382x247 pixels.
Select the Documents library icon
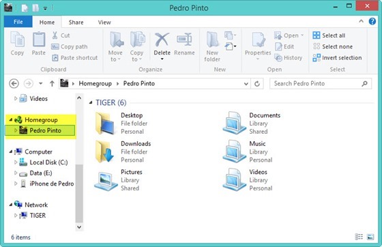click(x=235, y=123)
